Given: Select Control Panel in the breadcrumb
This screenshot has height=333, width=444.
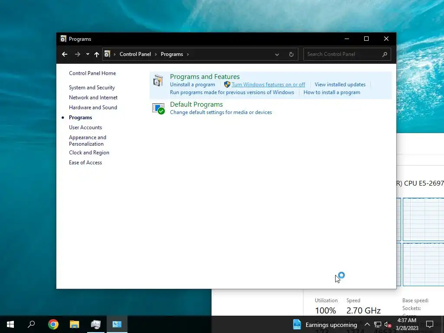Looking at the screenshot, I should click(x=135, y=54).
